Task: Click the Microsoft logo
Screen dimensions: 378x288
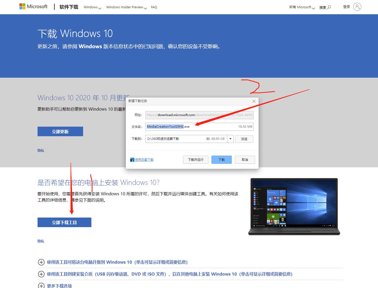Action: 33,6
